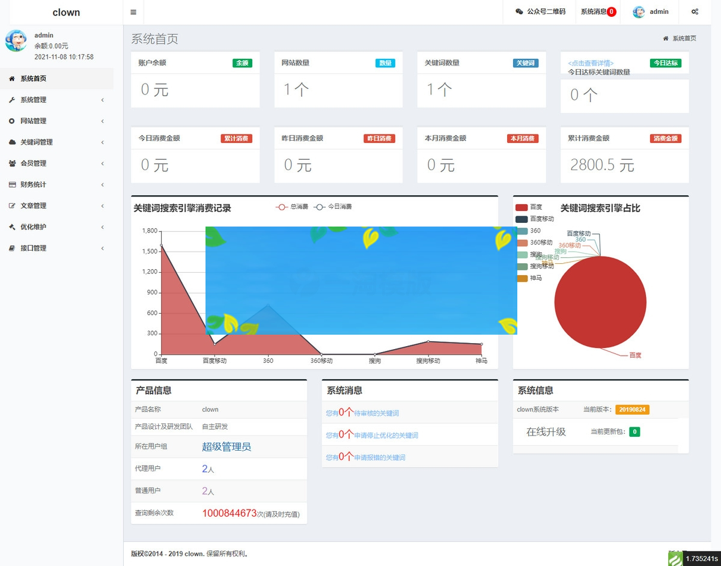Click the card icon beside 财务统计
Image resolution: width=721 pixels, height=566 pixels.
pyautogui.click(x=12, y=184)
